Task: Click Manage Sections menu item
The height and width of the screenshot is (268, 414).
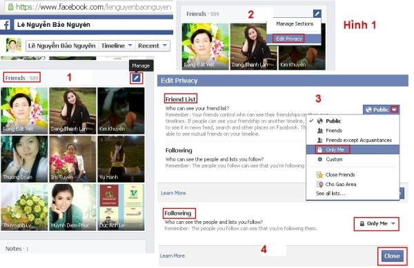Action: click(x=295, y=23)
